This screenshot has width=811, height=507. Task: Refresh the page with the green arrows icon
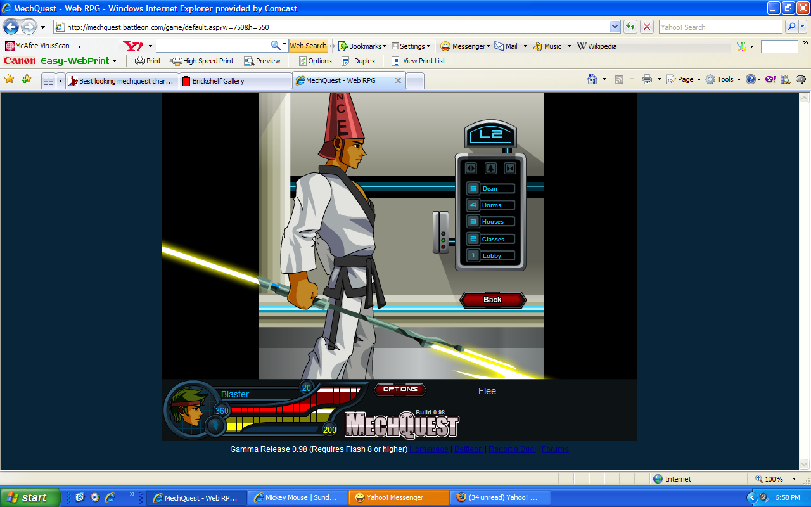point(630,27)
